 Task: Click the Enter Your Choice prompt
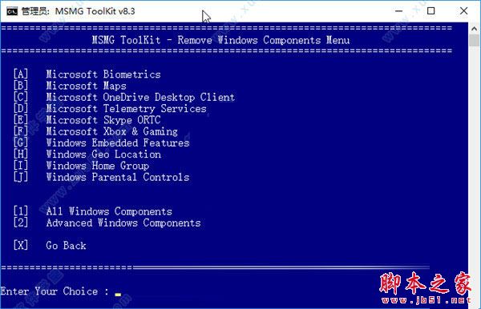(55, 291)
